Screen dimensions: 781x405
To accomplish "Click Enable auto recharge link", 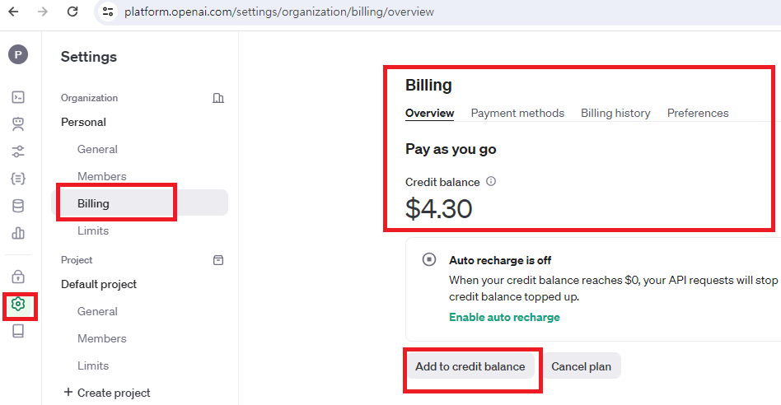I will pos(504,317).
